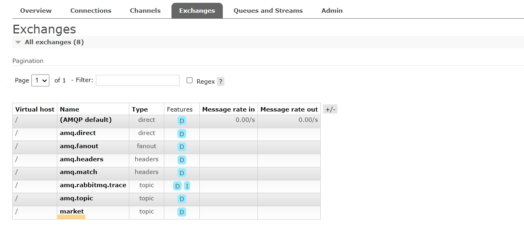524x225 pixels.
Task: Click virtual host slash in market row
Action: pyautogui.click(x=16, y=211)
